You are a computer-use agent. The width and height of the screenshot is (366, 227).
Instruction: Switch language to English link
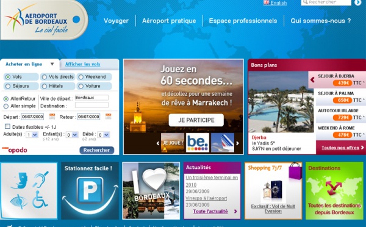[279, 3]
